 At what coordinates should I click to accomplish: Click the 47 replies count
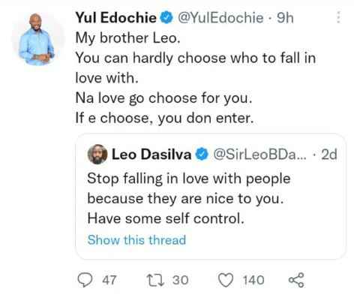(x=109, y=280)
